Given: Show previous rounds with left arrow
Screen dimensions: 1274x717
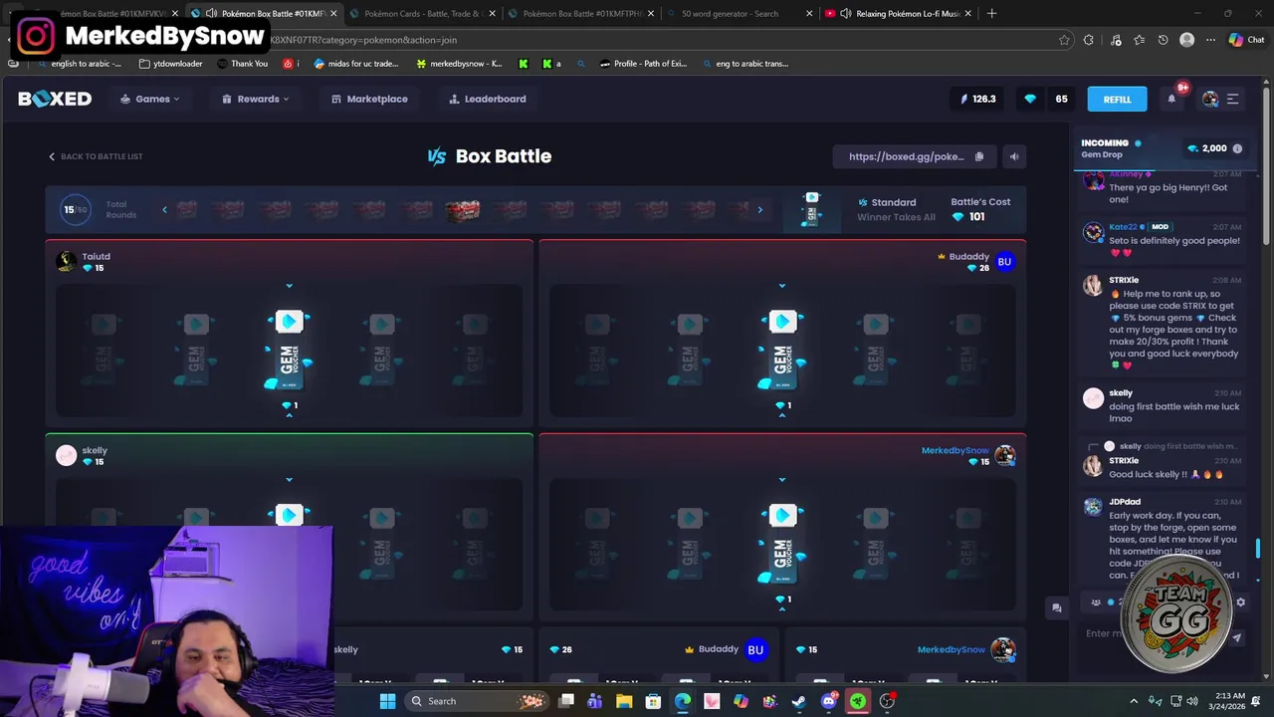Looking at the screenshot, I should [x=165, y=210].
